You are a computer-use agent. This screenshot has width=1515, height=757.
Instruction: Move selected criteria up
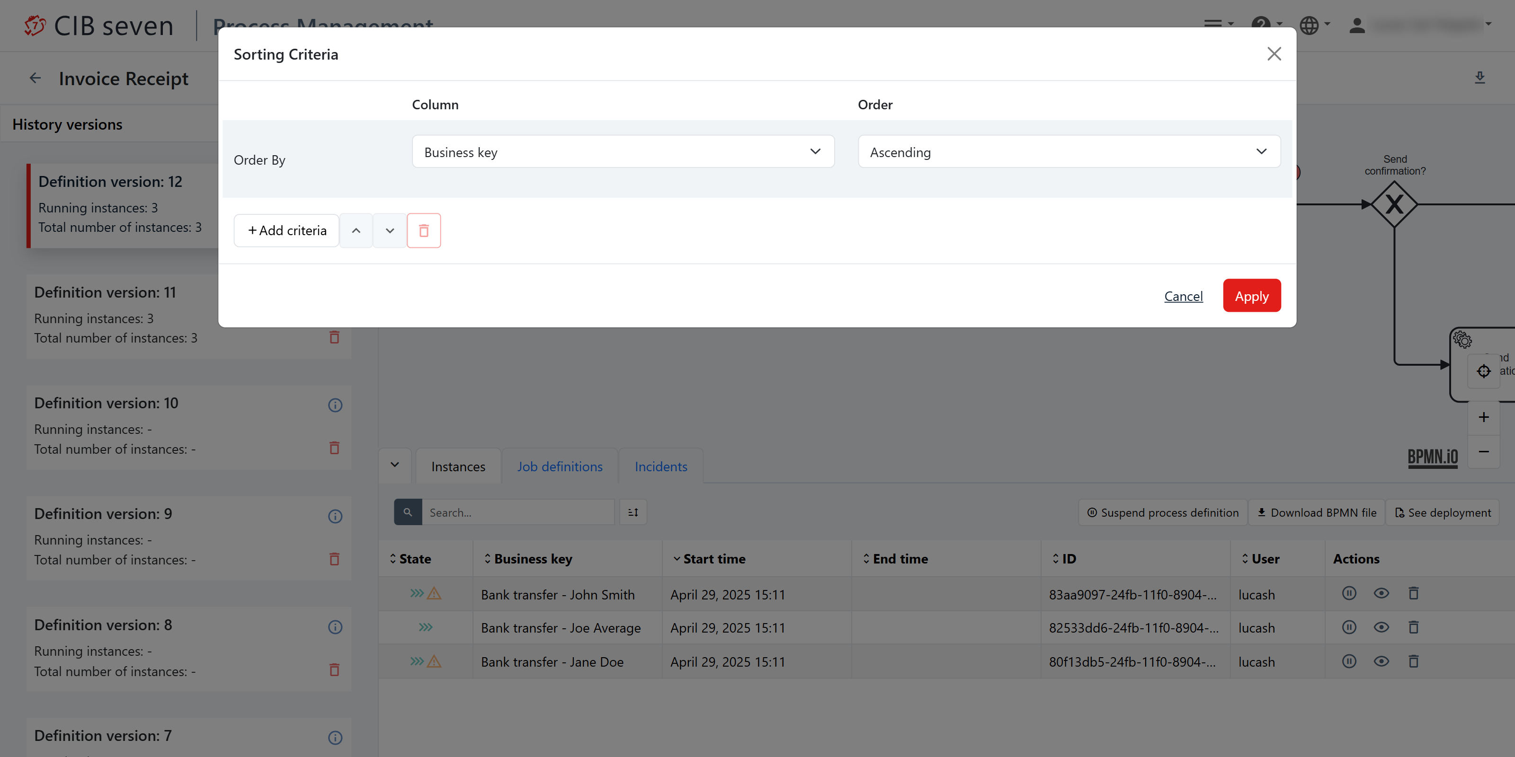356,230
